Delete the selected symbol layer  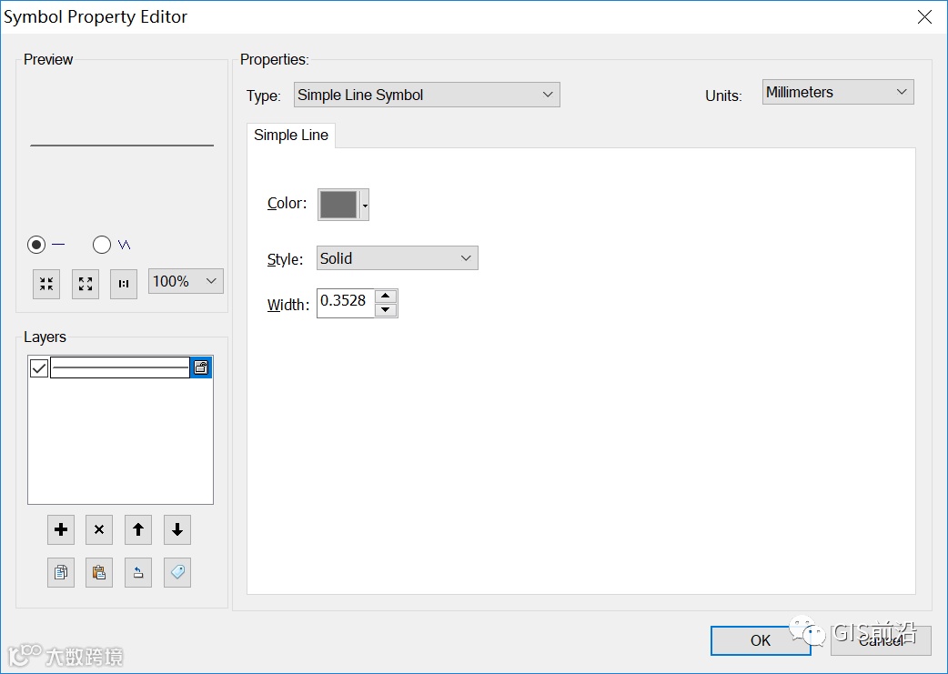(99, 530)
